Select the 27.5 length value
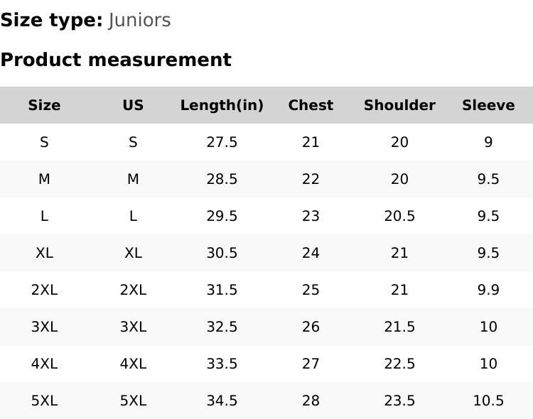 coord(222,142)
